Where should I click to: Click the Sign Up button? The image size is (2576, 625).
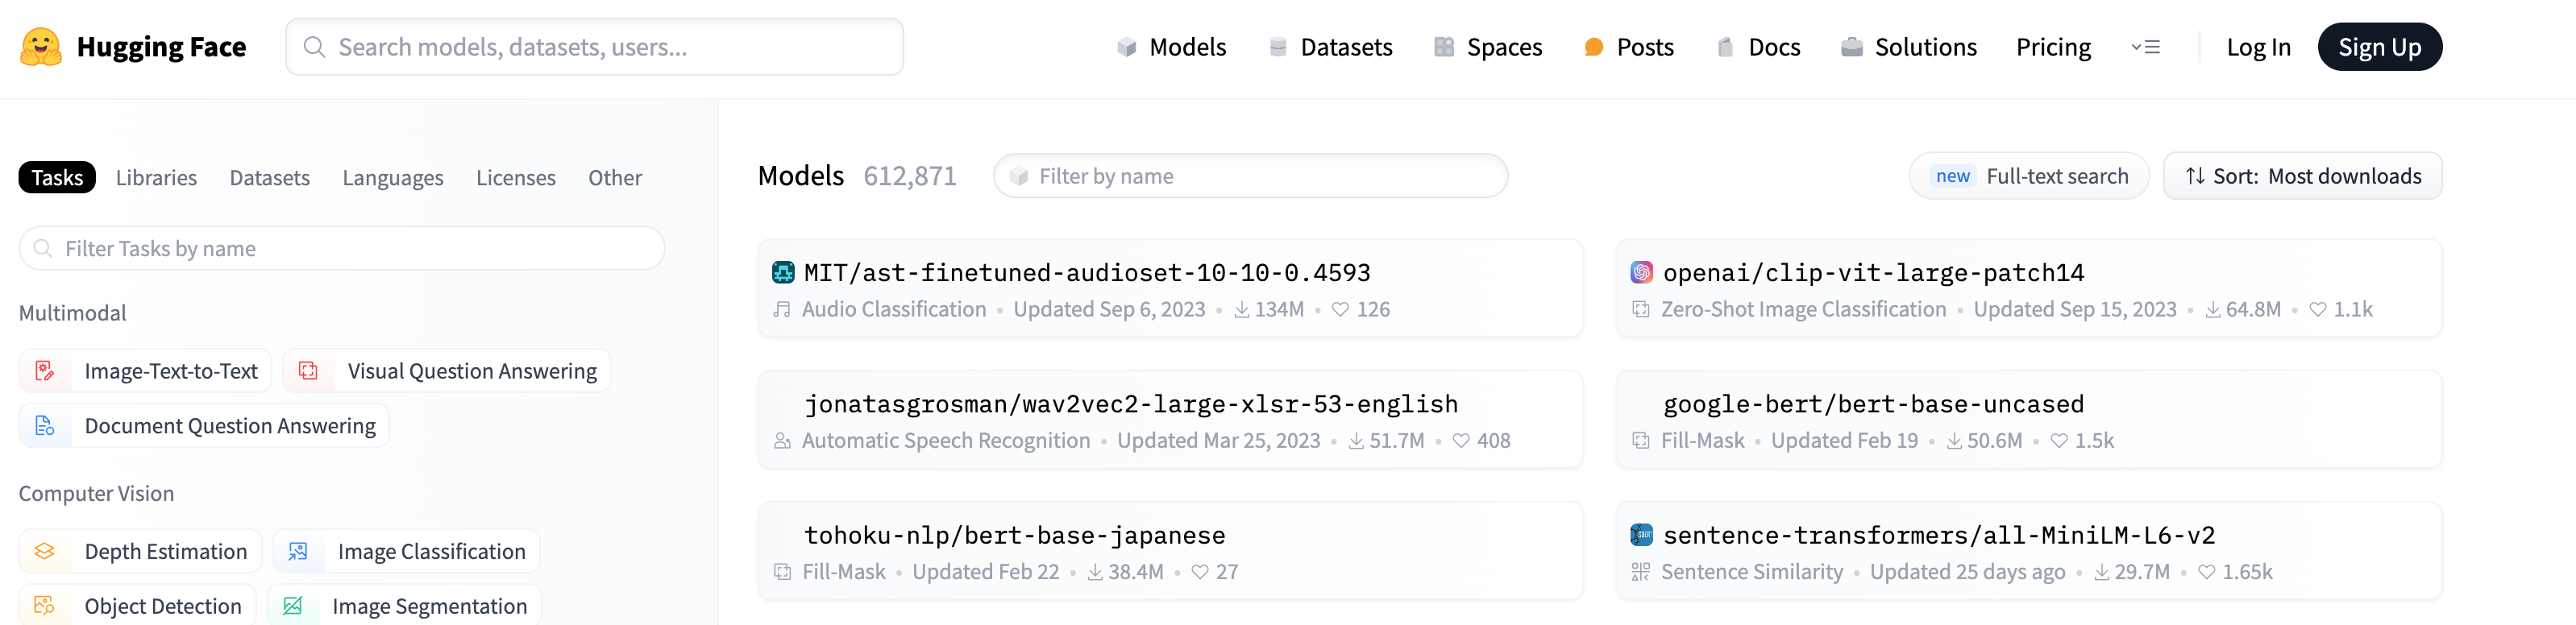point(2379,47)
